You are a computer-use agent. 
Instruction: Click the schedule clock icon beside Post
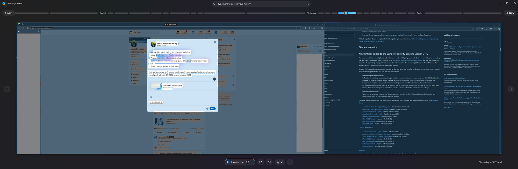click(207, 109)
